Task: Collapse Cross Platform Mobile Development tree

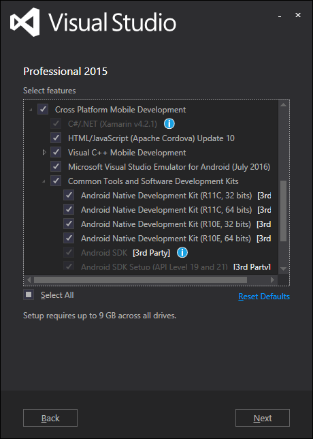Action: pos(31,110)
